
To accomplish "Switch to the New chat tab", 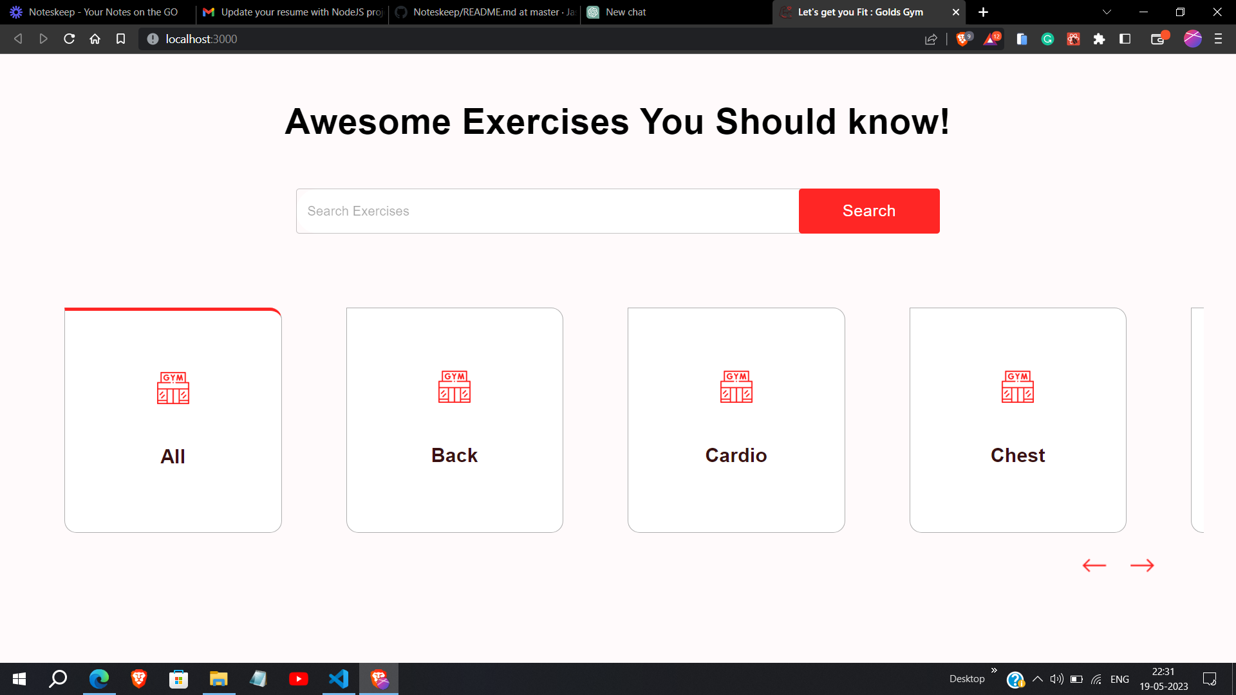I will [644, 12].
